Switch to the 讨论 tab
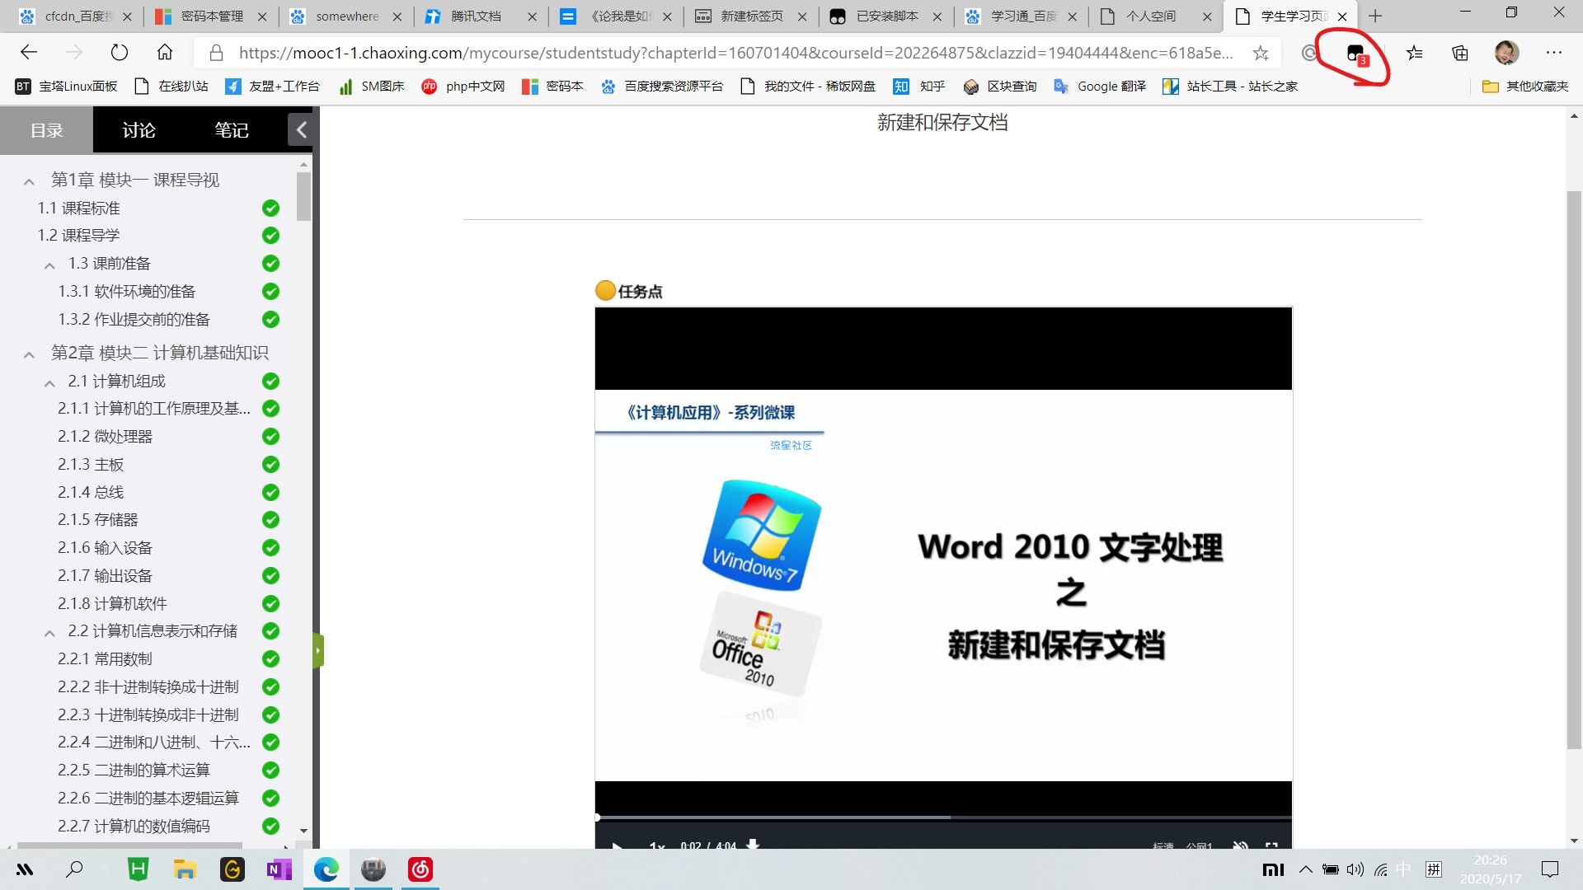Screen dimensions: 1583x890 (x=139, y=130)
